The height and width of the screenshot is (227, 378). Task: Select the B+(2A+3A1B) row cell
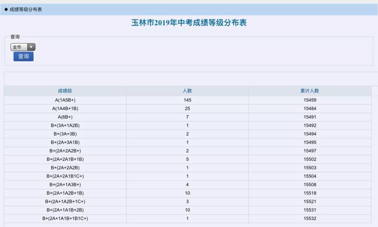pos(65,143)
